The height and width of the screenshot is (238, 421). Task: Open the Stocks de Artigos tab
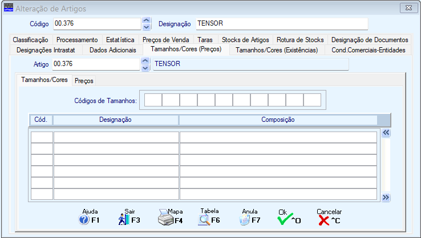click(246, 40)
